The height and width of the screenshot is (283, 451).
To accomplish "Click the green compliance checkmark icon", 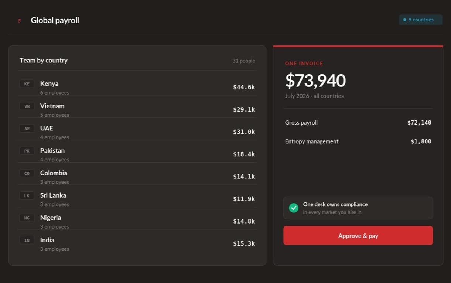I will [x=294, y=208].
